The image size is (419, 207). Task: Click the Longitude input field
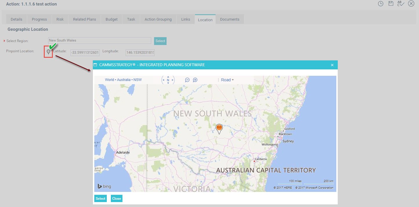tap(140, 53)
